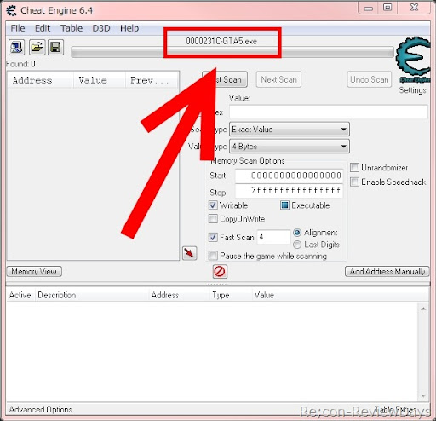Click the floppy disk save icon
436x421 pixels.
tap(55, 47)
